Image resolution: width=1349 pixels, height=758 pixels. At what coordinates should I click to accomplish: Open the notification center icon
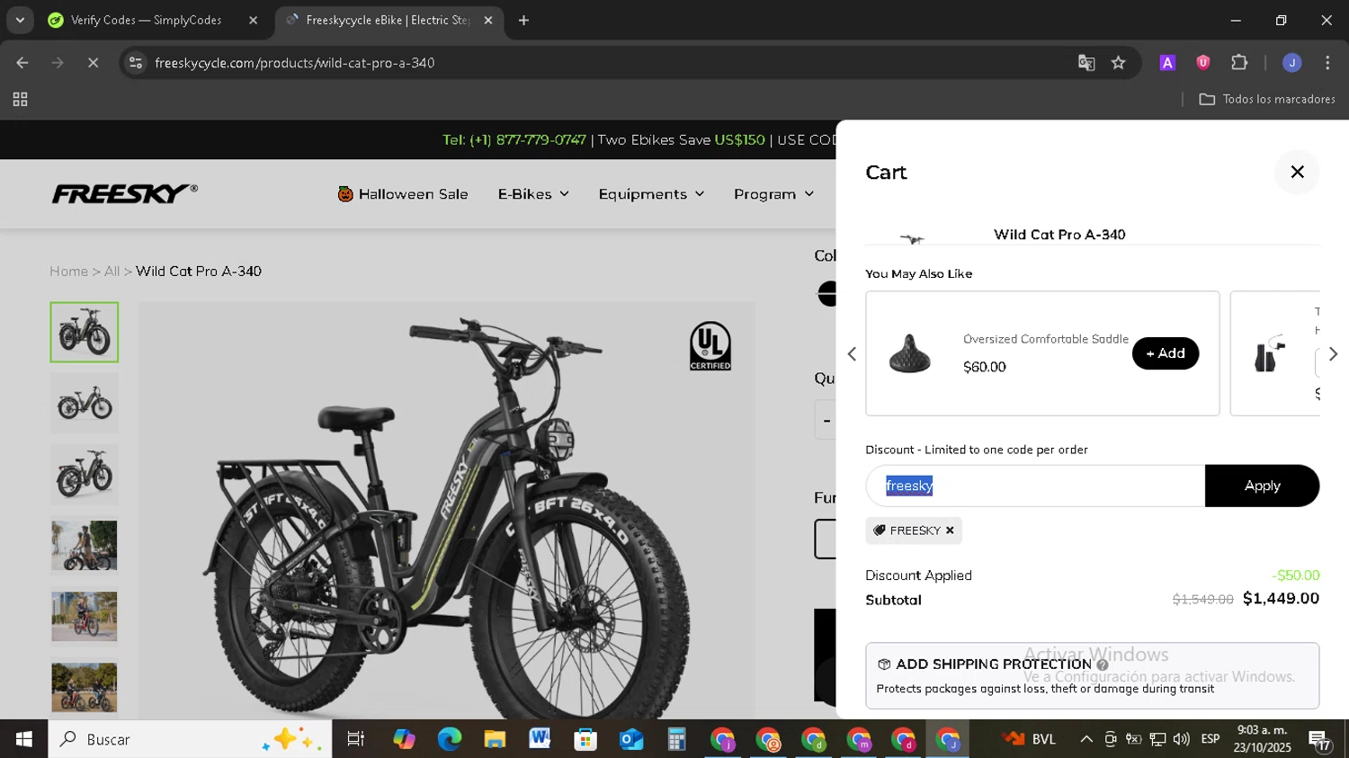[x=1319, y=740]
